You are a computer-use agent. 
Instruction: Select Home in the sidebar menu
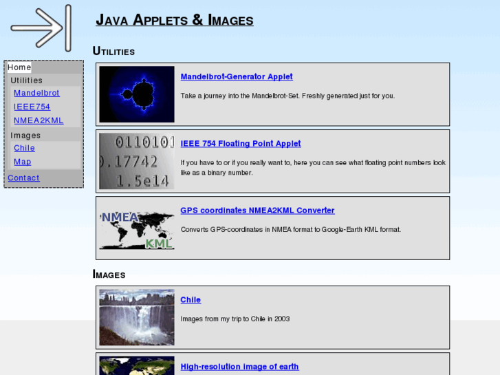19,67
